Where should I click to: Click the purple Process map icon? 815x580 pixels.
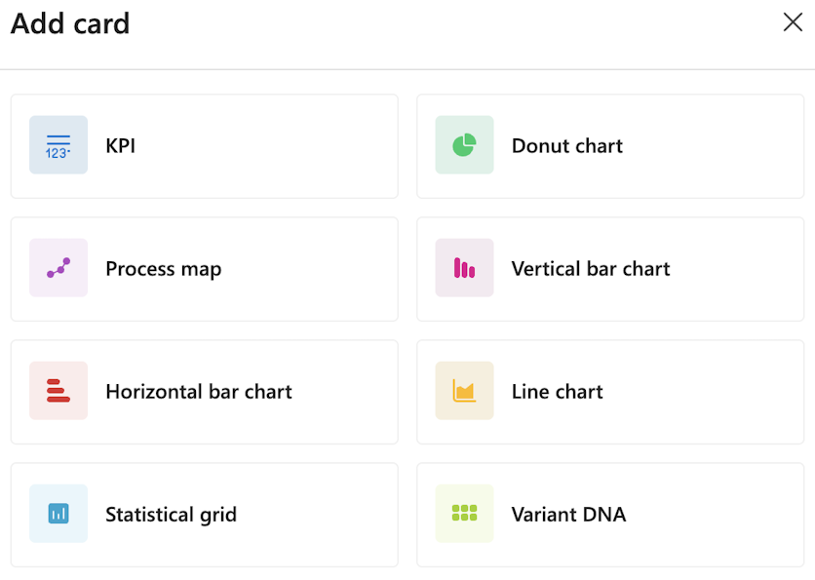(58, 268)
